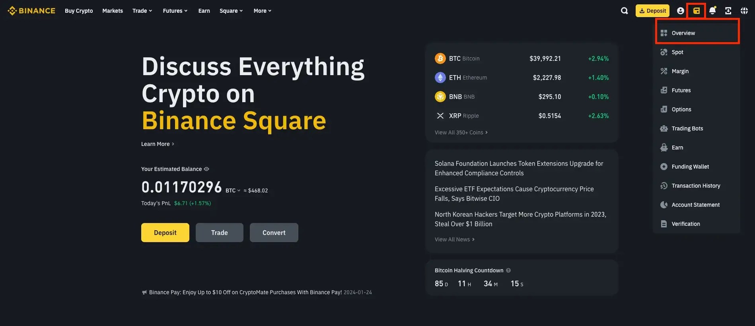Click the Trading Bots robot icon
The width and height of the screenshot is (755, 326).
click(x=664, y=128)
